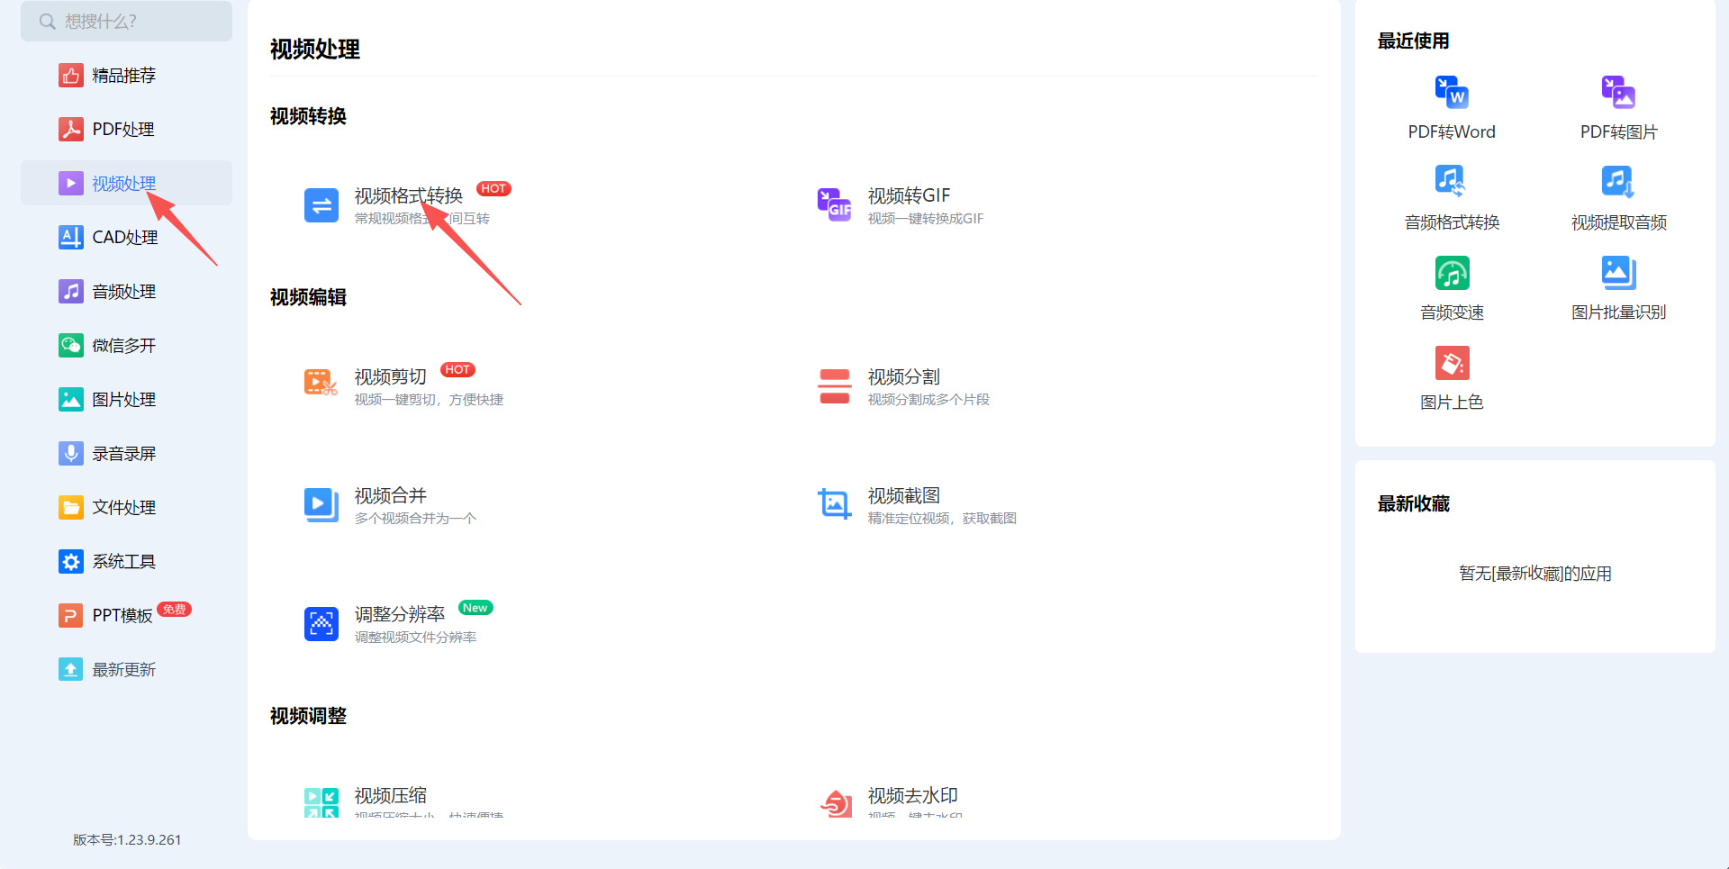Open the 视频去水印 tool link
The width and height of the screenshot is (1729, 869).
point(912,796)
